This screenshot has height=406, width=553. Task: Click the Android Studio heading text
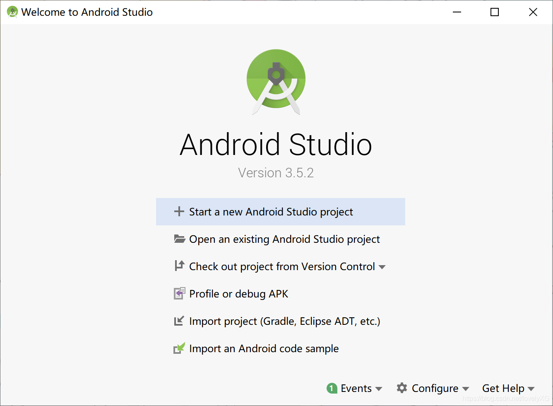tap(276, 145)
